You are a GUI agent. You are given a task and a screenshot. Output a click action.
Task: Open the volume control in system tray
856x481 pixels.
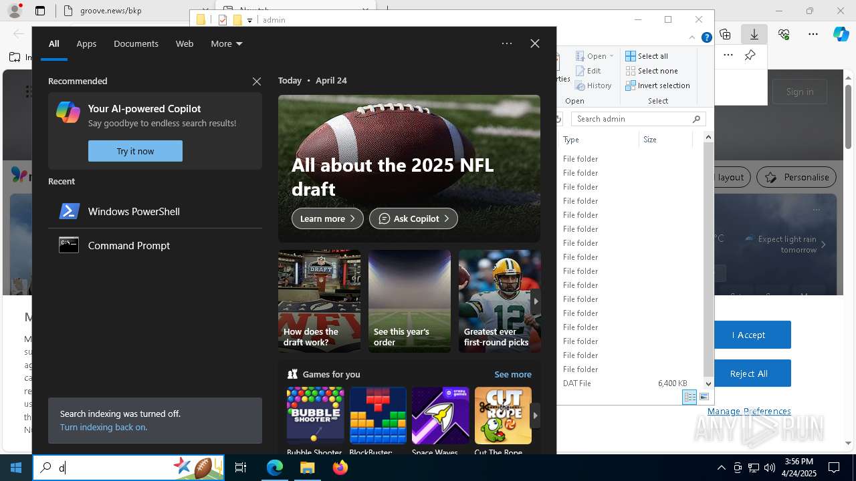click(769, 468)
